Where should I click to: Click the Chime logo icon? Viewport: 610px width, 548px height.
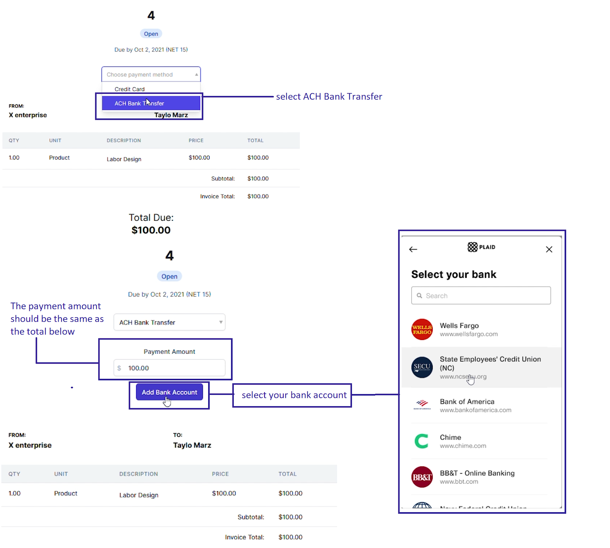(x=422, y=441)
